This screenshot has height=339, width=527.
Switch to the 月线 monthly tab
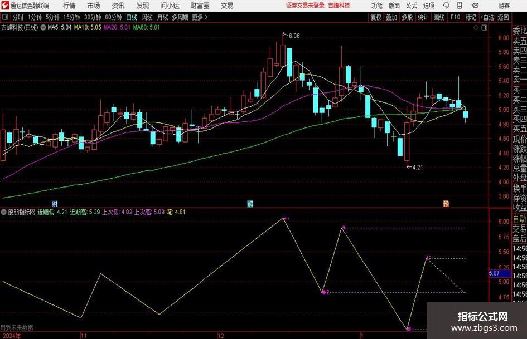click(x=162, y=17)
